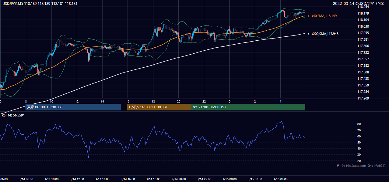
Task: Click the 東京 08:00-15:30 JST session bar
Action: [x=73, y=107]
